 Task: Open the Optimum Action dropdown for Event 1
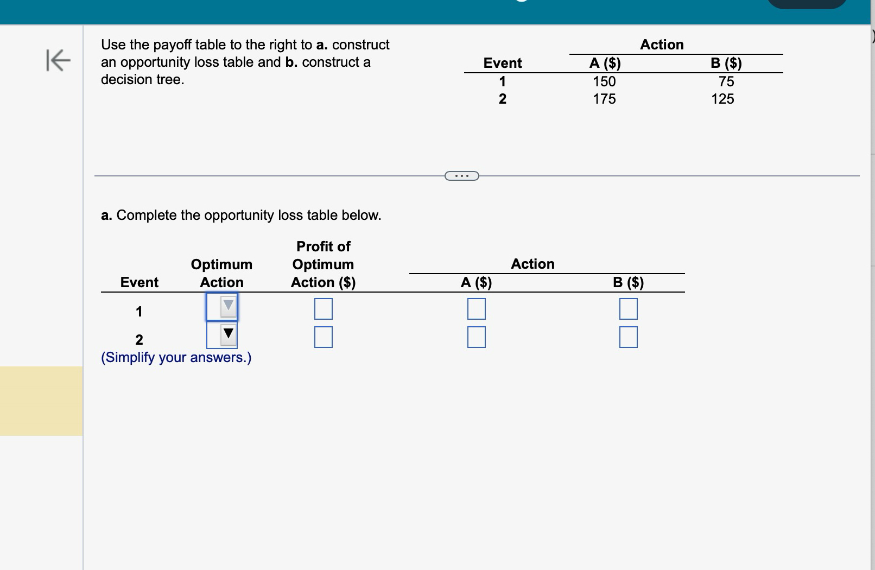pyautogui.click(x=223, y=307)
